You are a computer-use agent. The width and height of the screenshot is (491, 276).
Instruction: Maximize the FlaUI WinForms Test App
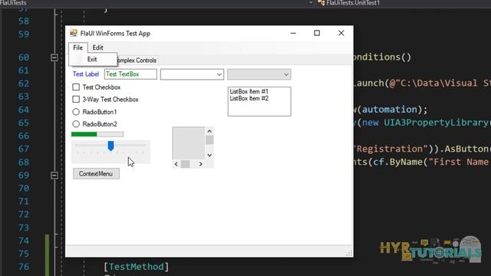coord(317,33)
